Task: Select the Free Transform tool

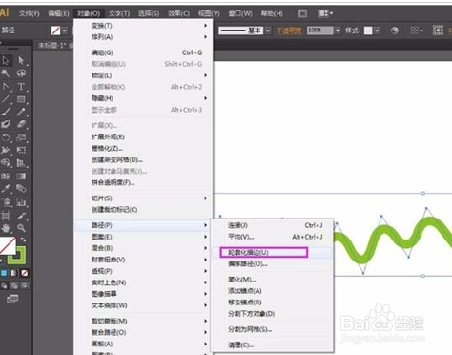Action: [21, 150]
